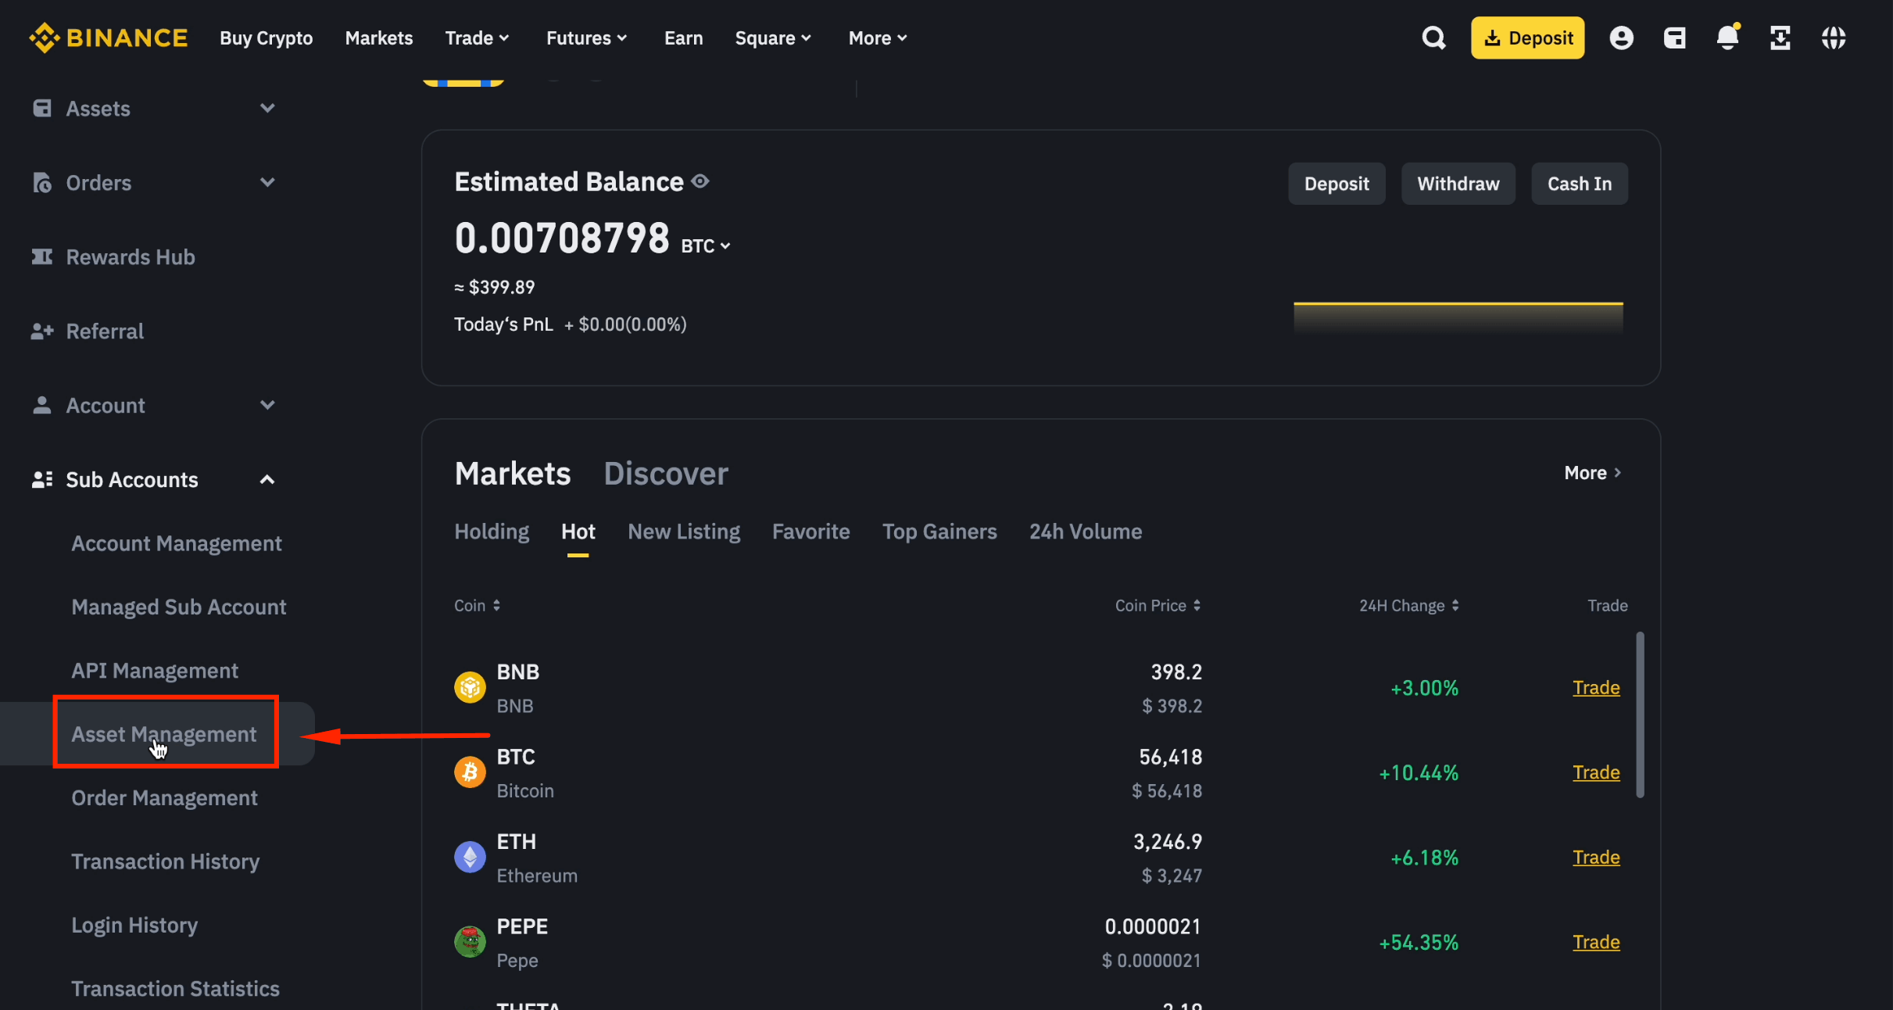Click the Binance logo
This screenshot has height=1010, width=1893.
tap(109, 37)
